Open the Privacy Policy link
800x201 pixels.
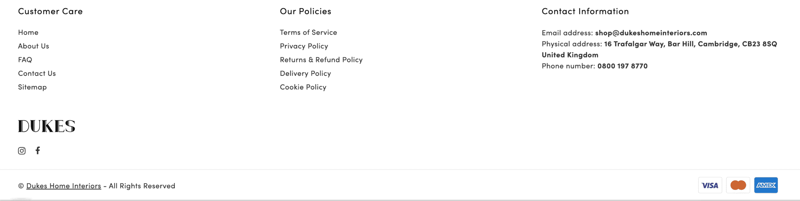pos(304,46)
